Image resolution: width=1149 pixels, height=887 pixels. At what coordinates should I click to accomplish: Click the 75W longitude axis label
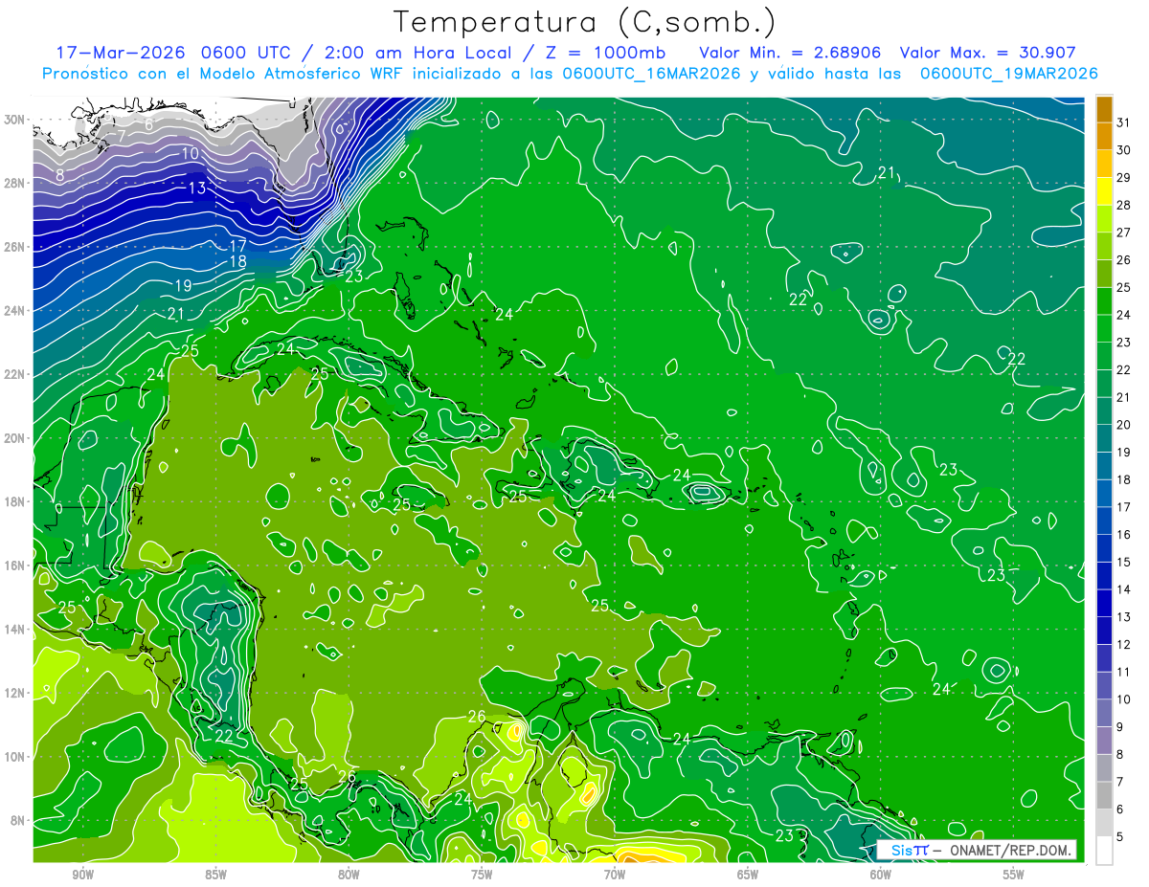point(482,875)
